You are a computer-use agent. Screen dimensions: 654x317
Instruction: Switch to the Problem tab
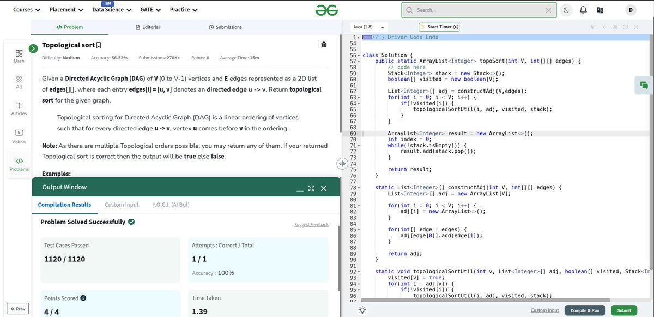[x=70, y=27]
